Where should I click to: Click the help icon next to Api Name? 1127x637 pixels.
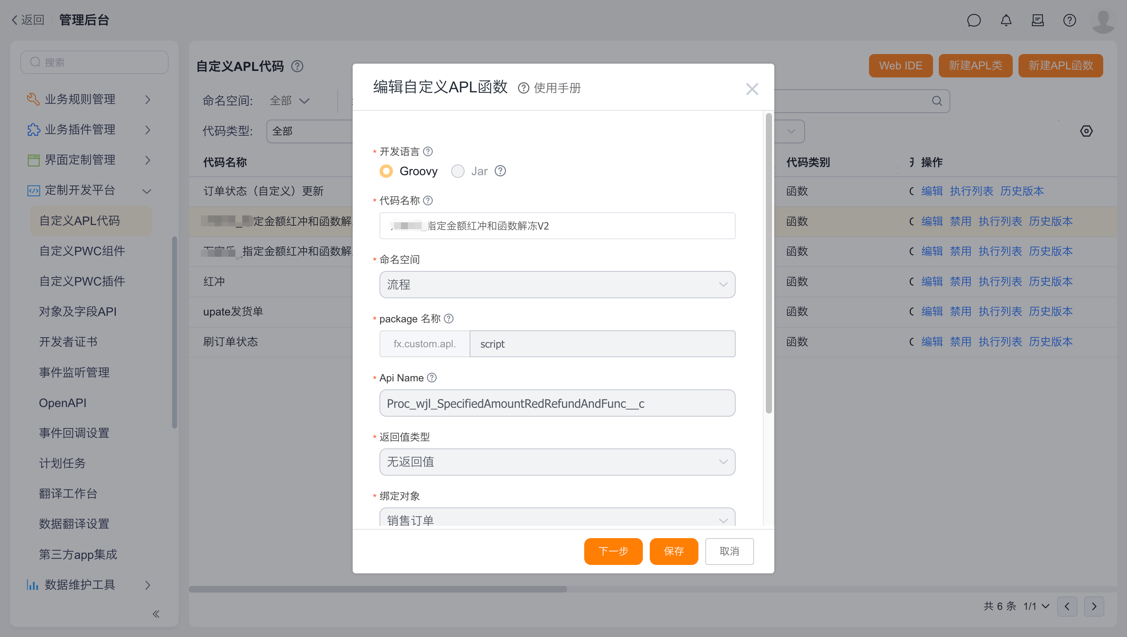(x=432, y=378)
